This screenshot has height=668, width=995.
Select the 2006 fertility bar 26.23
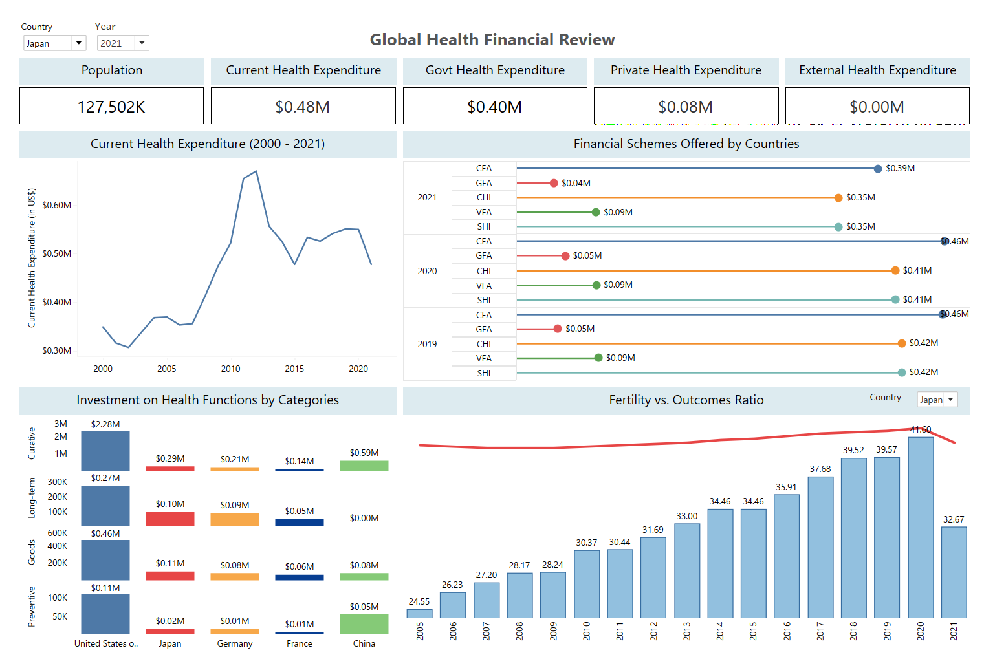point(453,605)
